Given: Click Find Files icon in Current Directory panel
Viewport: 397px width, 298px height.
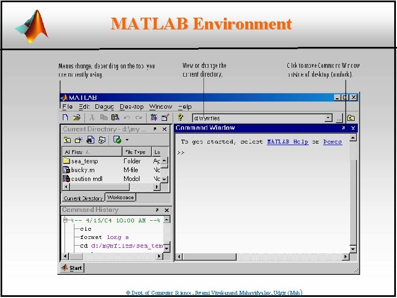Looking at the screenshot, I should pos(90,140).
